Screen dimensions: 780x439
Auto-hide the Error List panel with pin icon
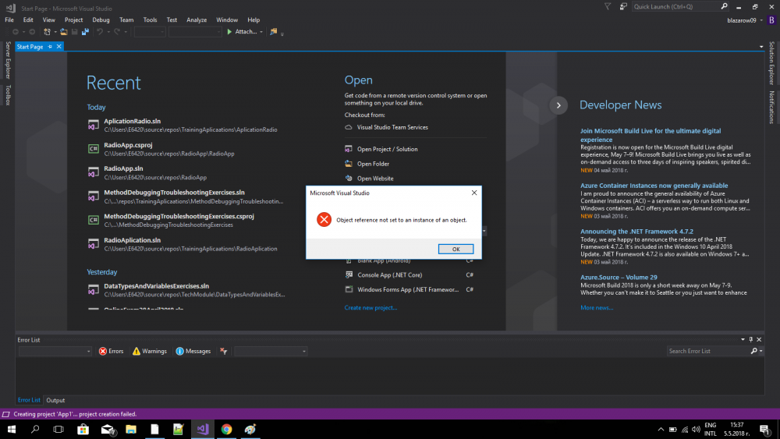pos(751,339)
